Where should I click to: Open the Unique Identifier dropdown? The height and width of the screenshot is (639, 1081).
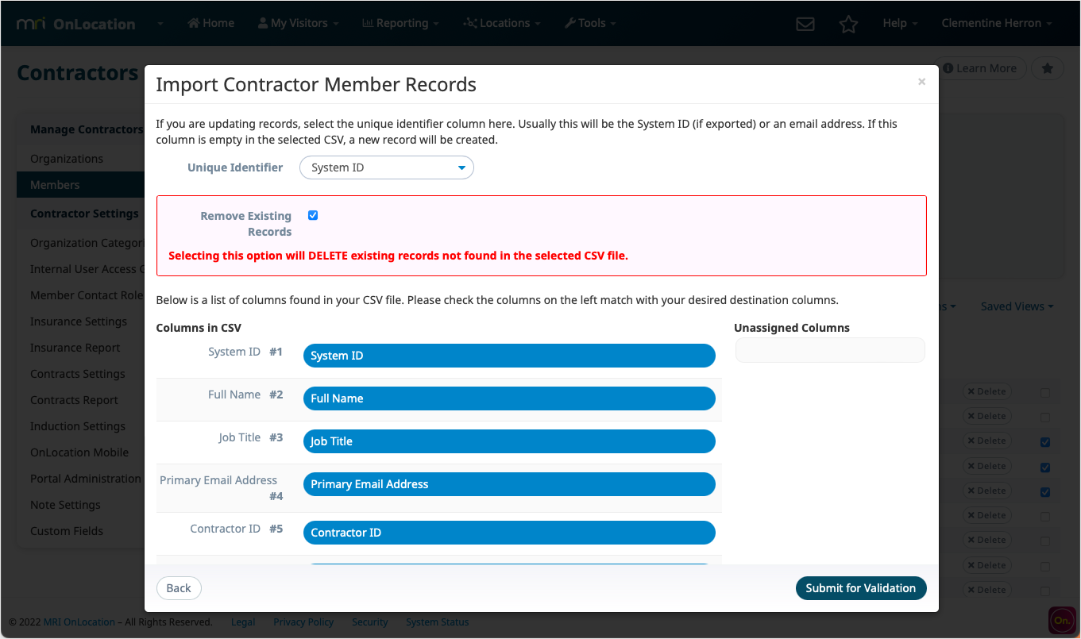pos(387,167)
